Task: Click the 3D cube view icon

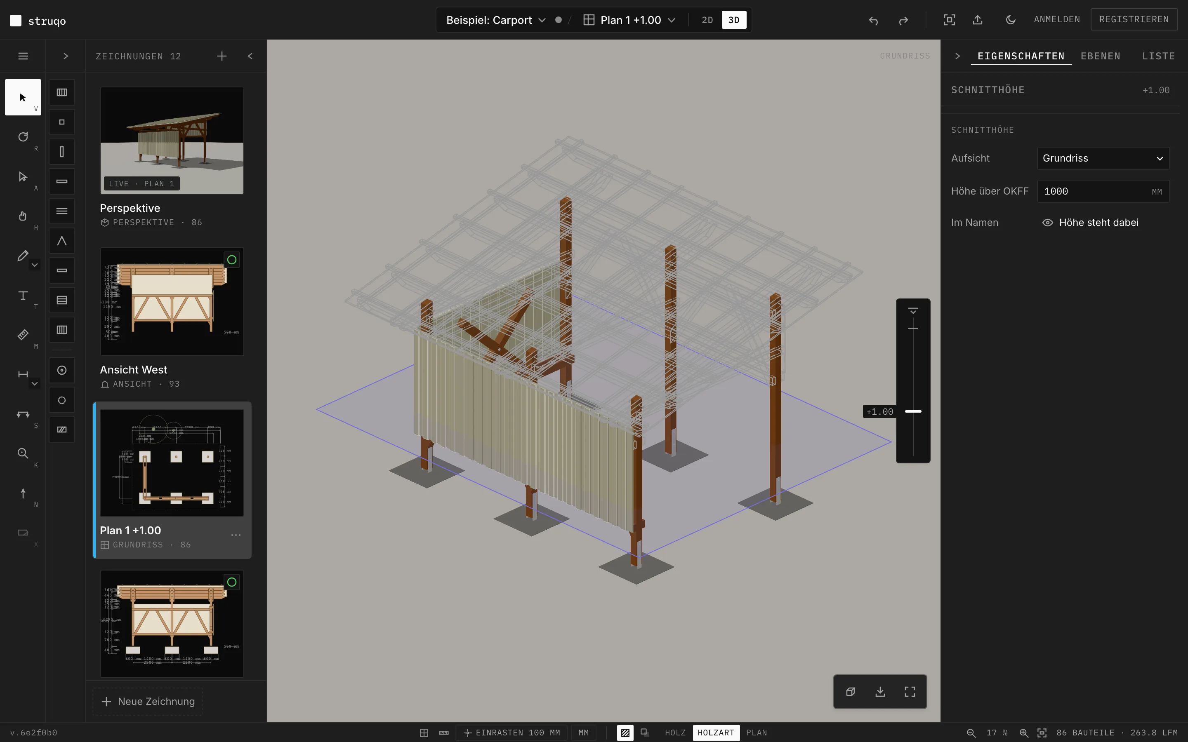Action: (x=851, y=691)
